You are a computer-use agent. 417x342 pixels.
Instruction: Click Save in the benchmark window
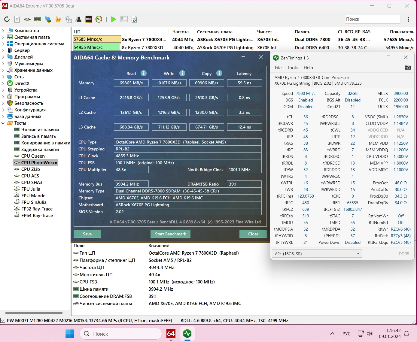pos(87,234)
